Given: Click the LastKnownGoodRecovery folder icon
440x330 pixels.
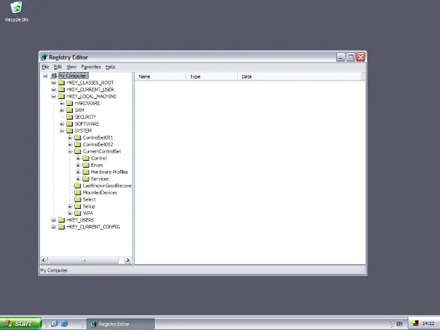Looking at the screenshot, I should (x=78, y=186).
